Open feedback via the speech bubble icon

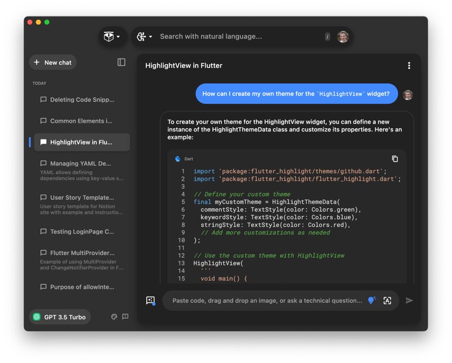pos(125,317)
